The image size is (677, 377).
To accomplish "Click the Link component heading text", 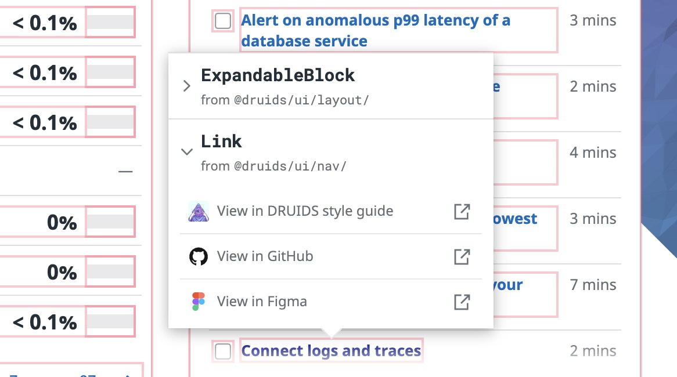I will pos(221,142).
